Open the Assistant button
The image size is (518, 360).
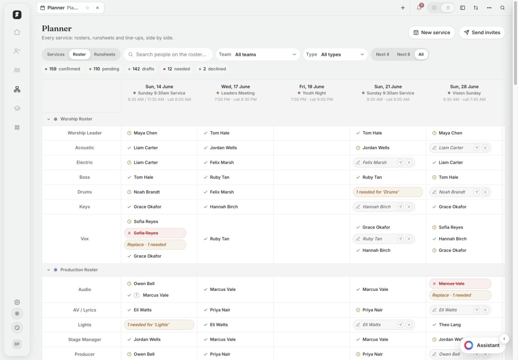482,345
